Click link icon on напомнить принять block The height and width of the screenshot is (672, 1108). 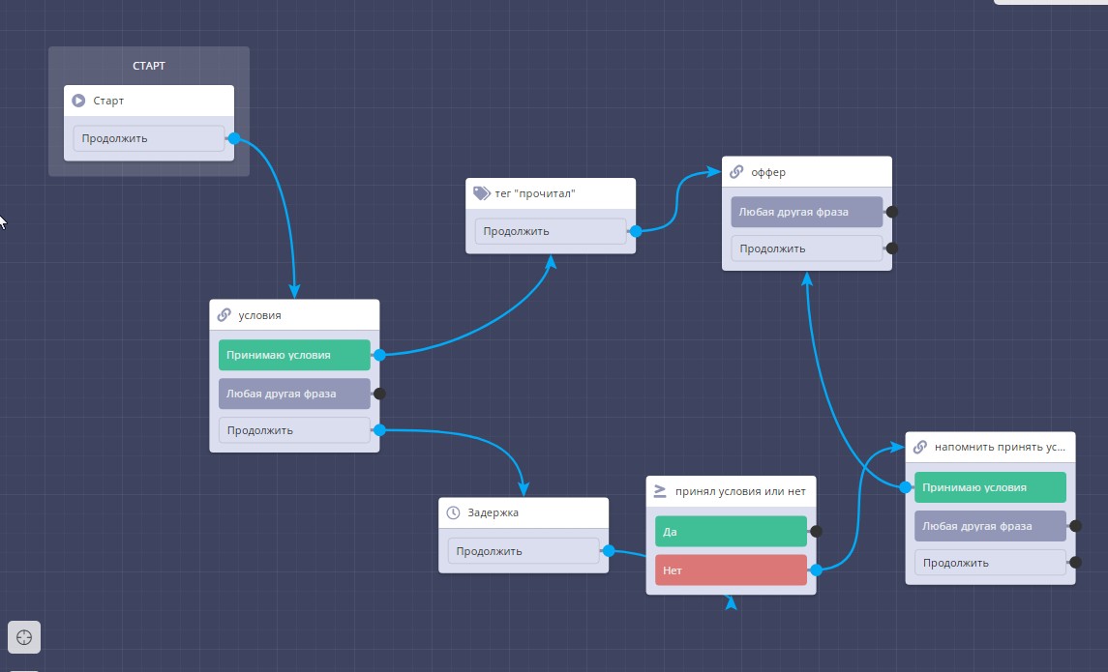920,448
